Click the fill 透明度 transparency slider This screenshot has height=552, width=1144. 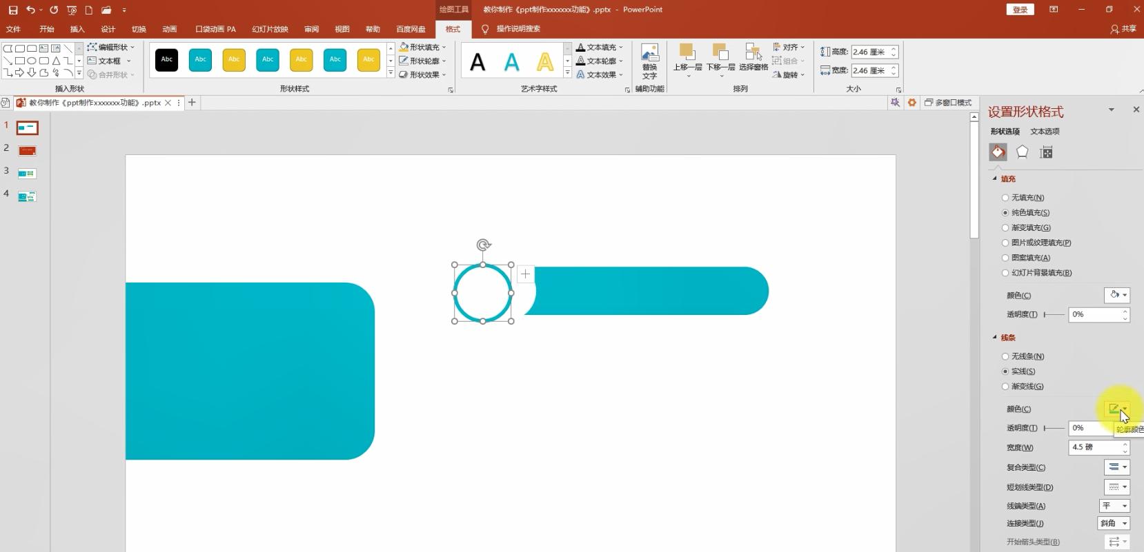click(x=1054, y=314)
